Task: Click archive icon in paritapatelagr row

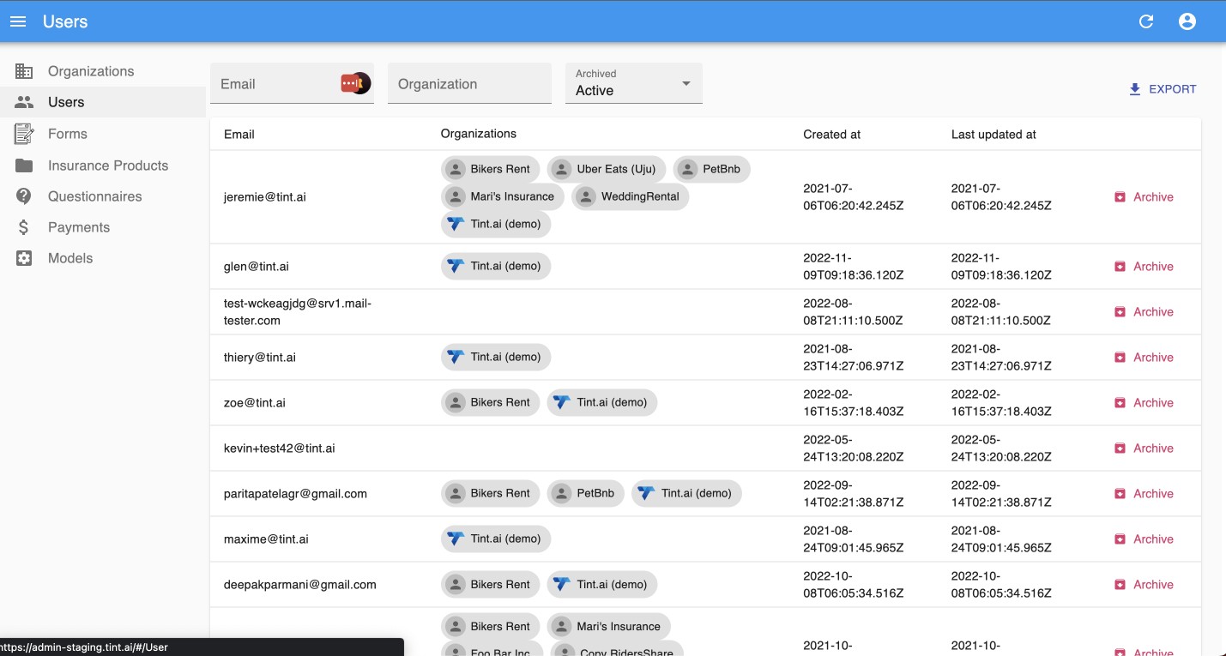Action: coord(1120,494)
